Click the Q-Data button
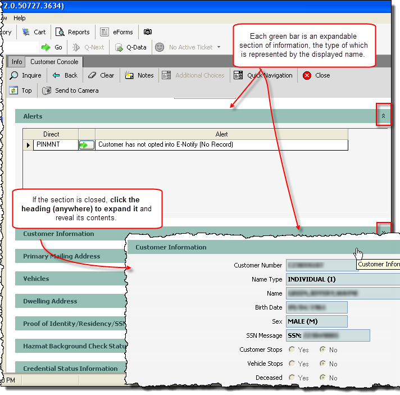Viewport: 400px width, 395px height. point(131,47)
